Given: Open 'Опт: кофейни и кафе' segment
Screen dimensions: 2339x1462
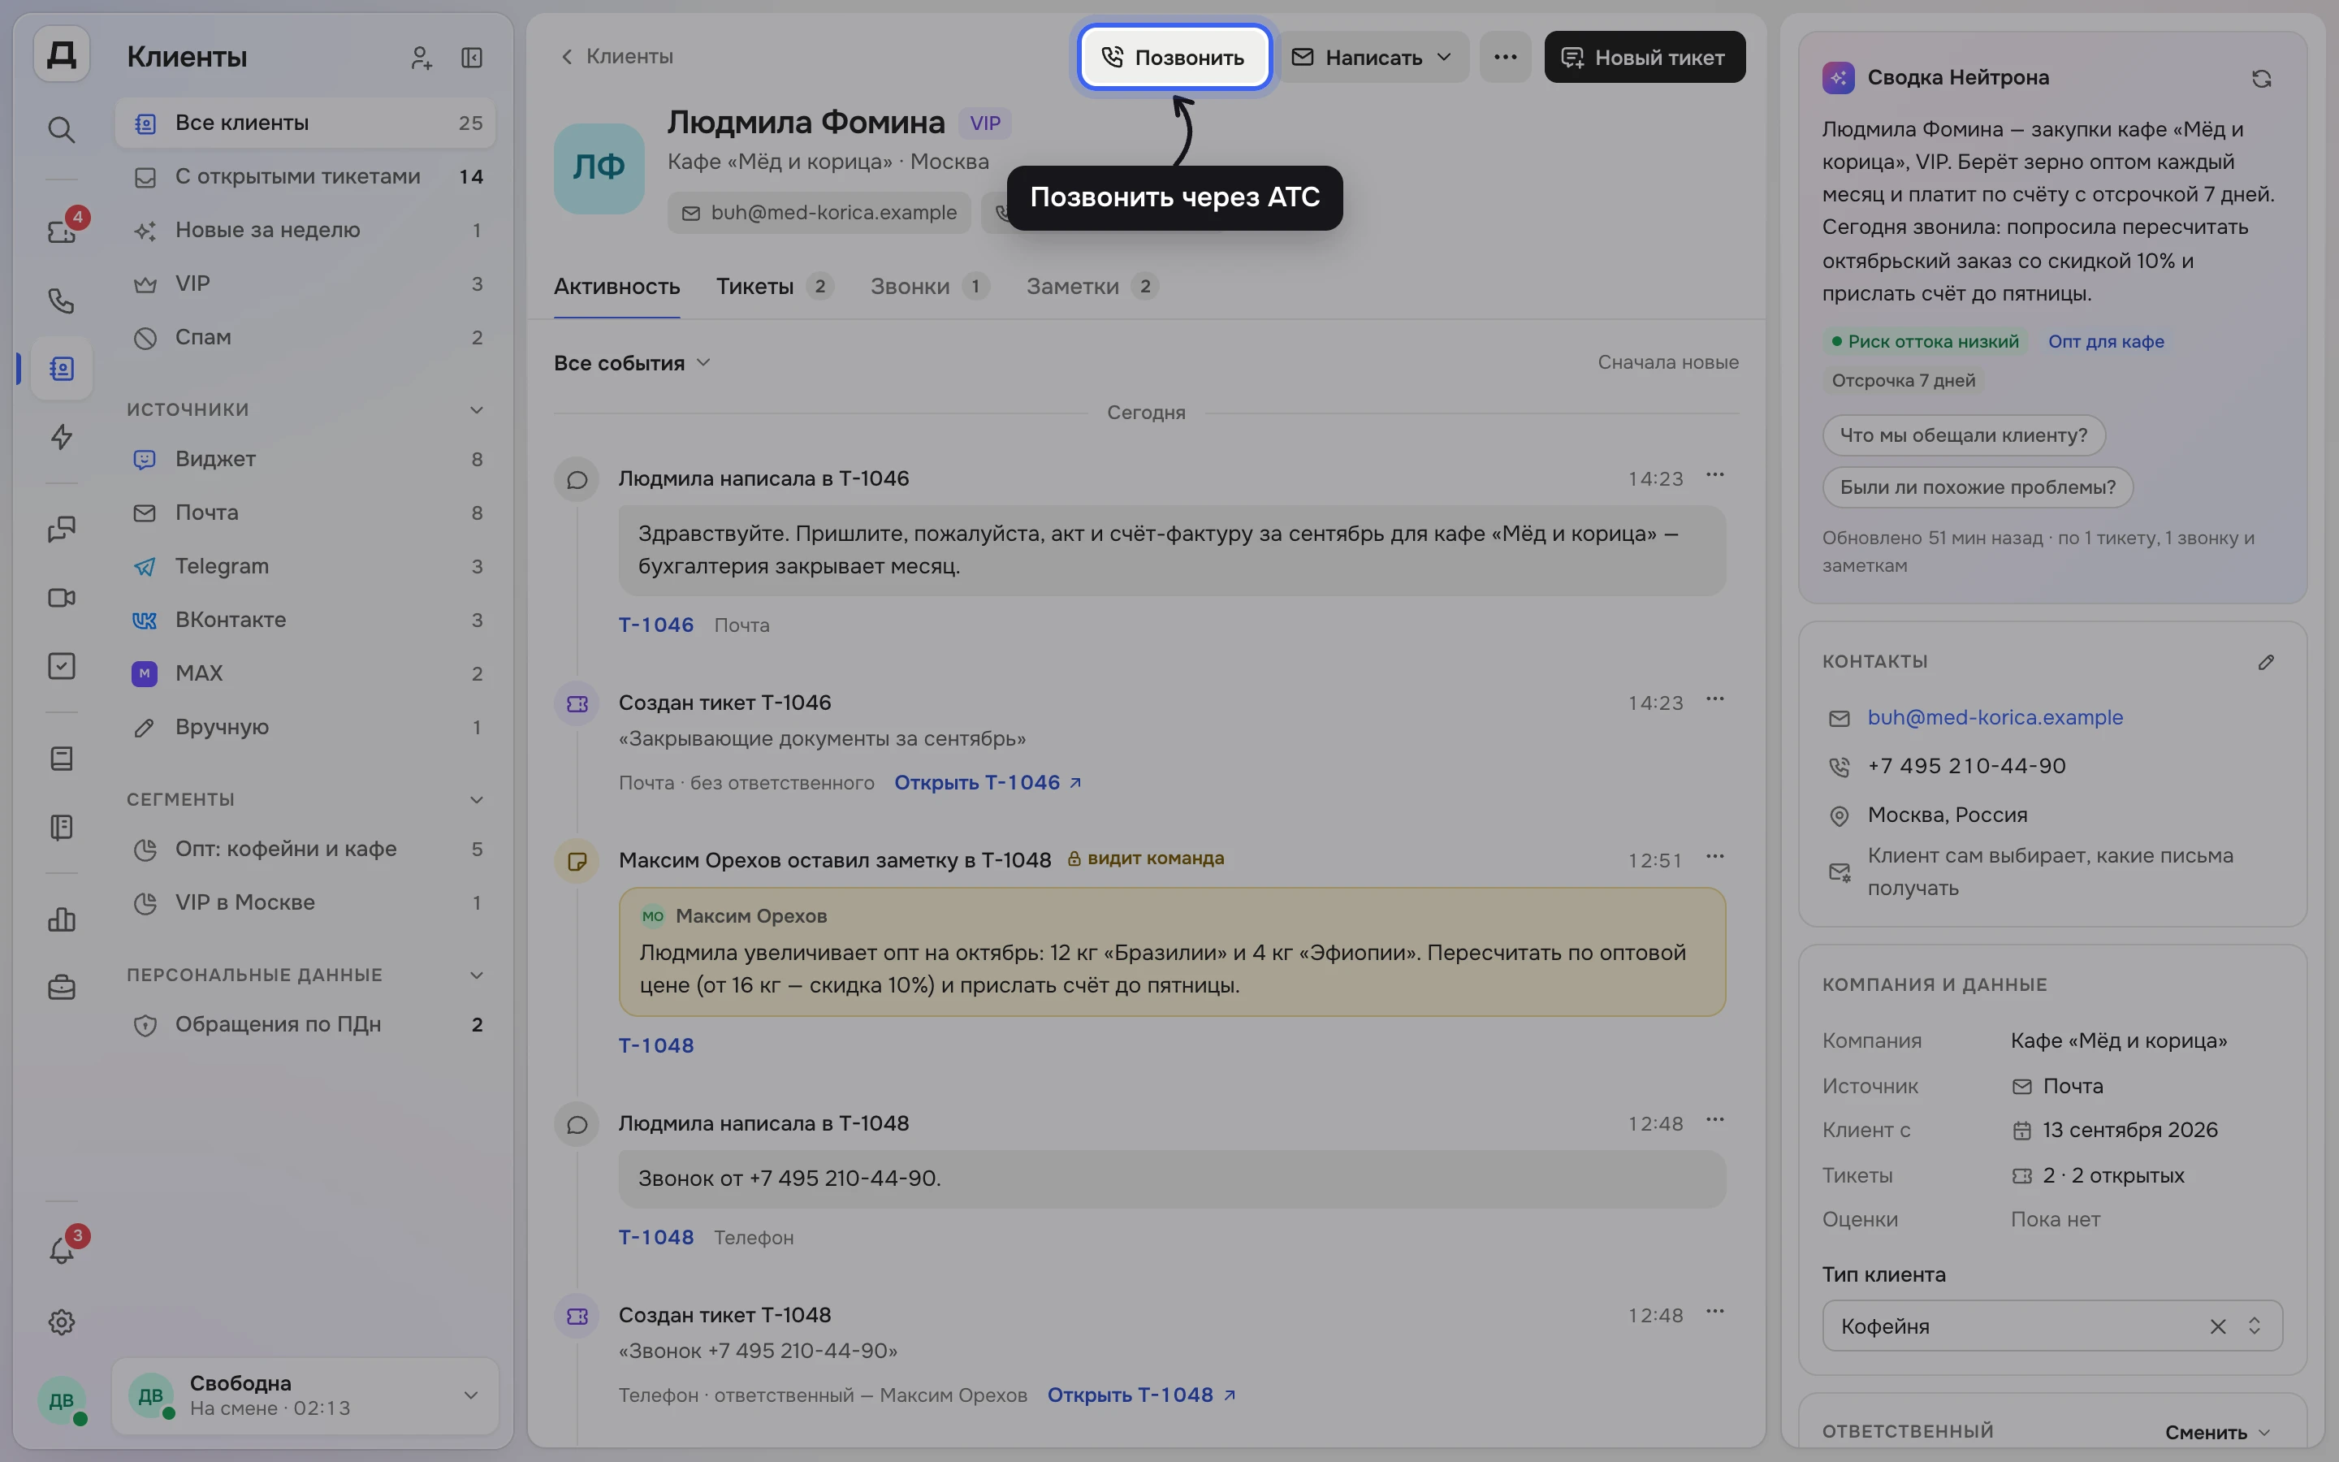Looking at the screenshot, I should point(305,849).
